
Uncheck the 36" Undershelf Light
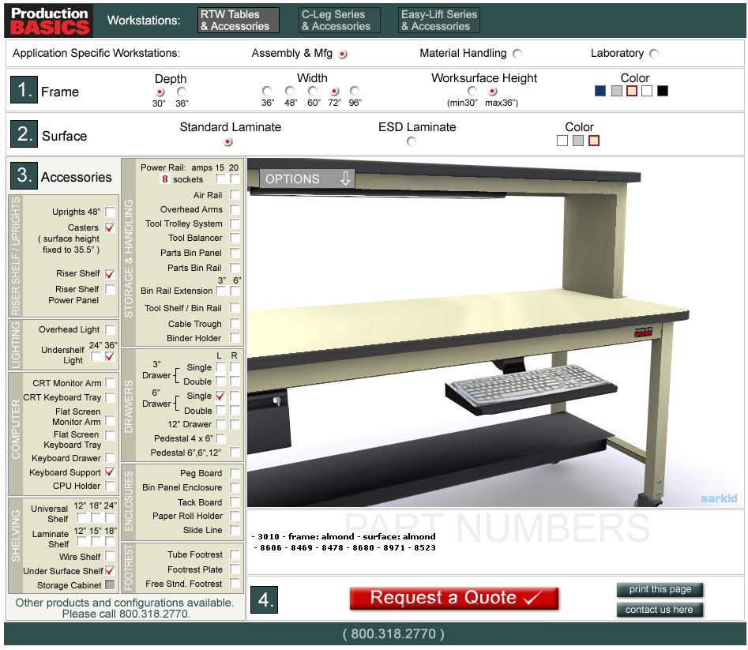[x=110, y=356]
